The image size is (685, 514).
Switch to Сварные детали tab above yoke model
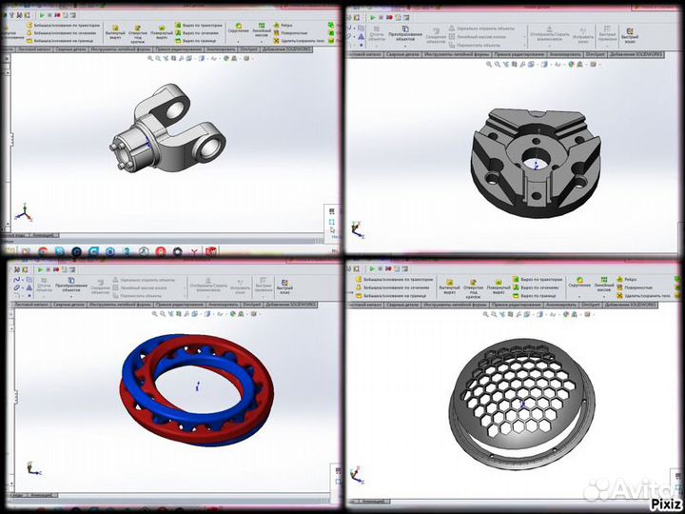pyautogui.click(x=64, y=49)
